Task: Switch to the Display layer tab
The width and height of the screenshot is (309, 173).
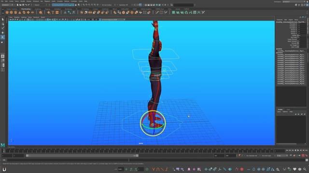Action: pyautogui.click(x=280, y=110)
